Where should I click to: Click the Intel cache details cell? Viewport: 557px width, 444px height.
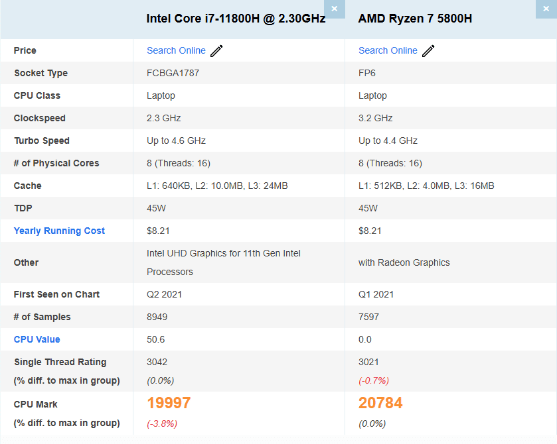pos(217,186)
